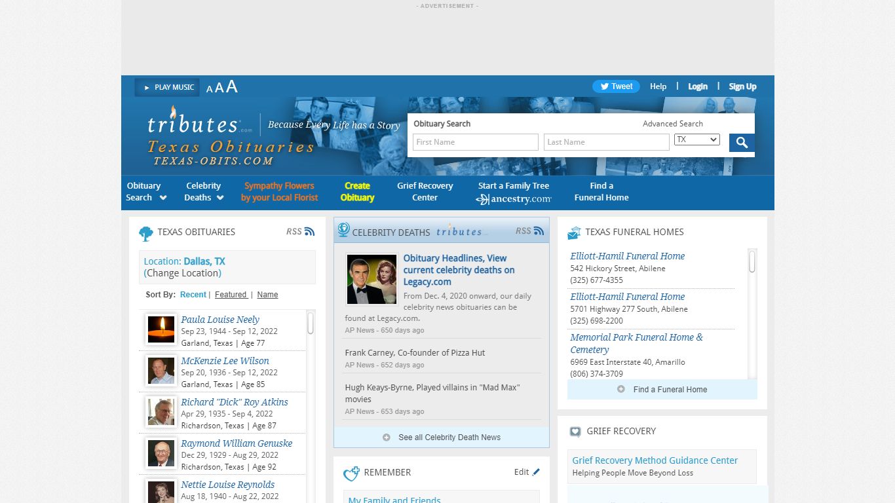Click the Dallas, TX location link
This screenshot has height=503, width=895.
pyautogui.click(x=204, y=261)
